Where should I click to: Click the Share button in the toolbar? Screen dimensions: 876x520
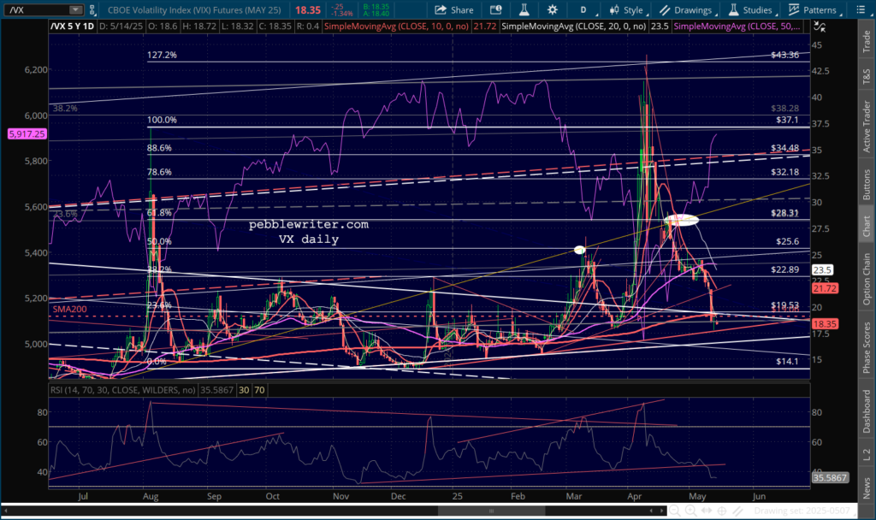pos(454,10)
